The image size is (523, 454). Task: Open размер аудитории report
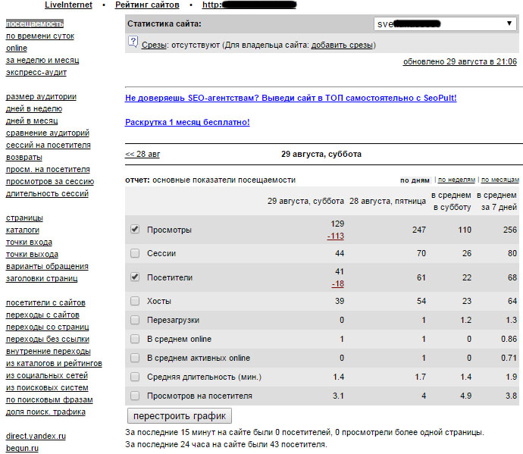(41, 97)
